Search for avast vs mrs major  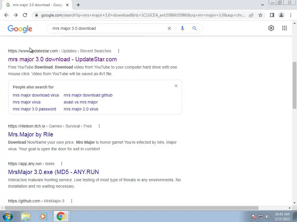click(x=81, y=102)
